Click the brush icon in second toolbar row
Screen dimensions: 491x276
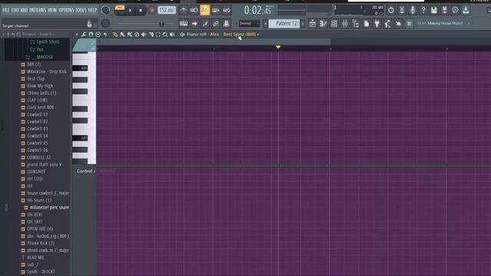tap(205, 24)
